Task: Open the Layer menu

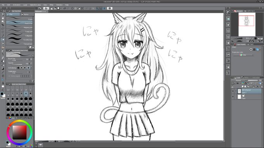Action: [x=25, y=5]
